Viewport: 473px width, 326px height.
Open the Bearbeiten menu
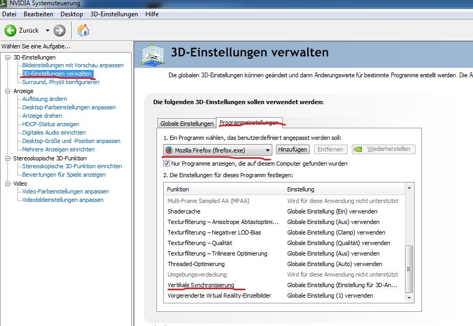[38, 14]
